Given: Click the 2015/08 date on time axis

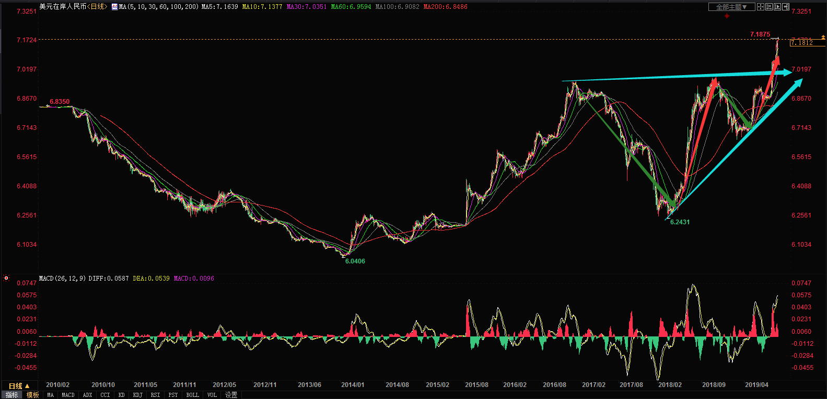Looking at the screenshot, I should click(x=476, y=385).
